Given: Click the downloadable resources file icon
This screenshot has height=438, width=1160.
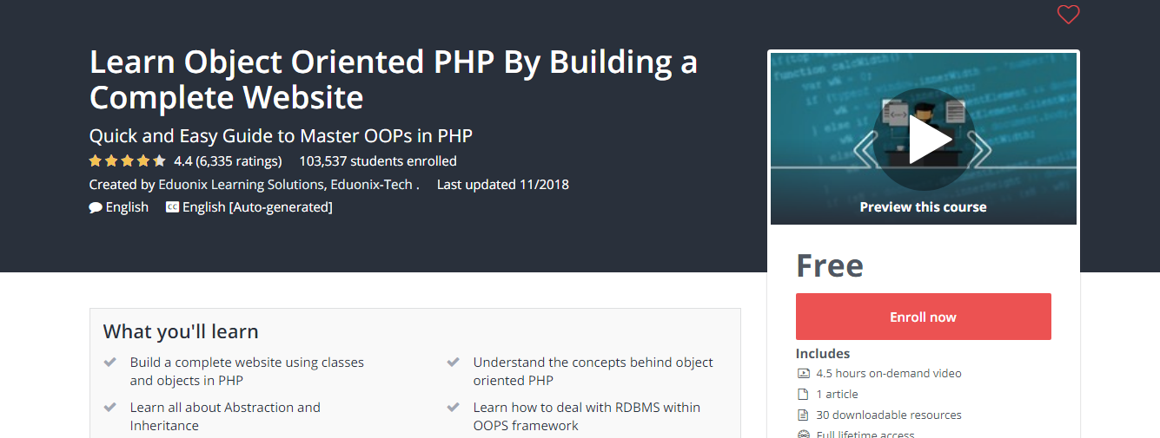Looking at the screenshot, I should (x=803, y=415).
